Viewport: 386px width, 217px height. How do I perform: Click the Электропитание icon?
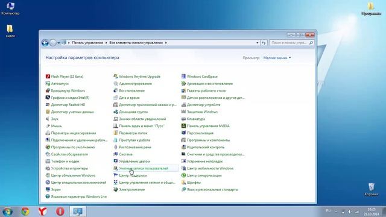(x=115, y=190)
